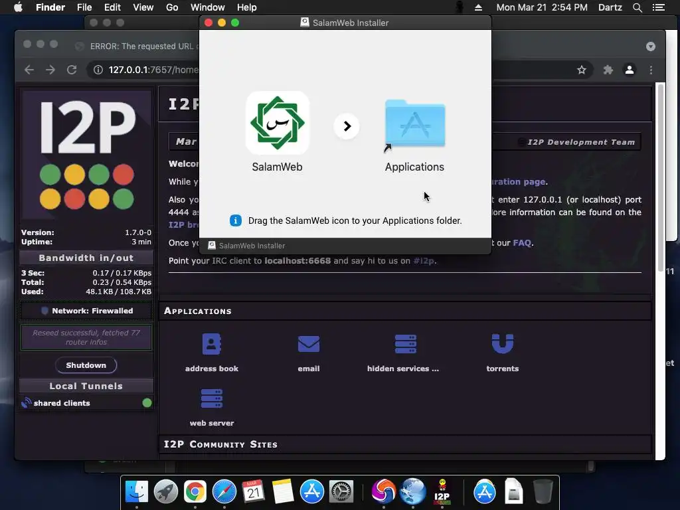Open the Apple menu

[x=18, y=7]
